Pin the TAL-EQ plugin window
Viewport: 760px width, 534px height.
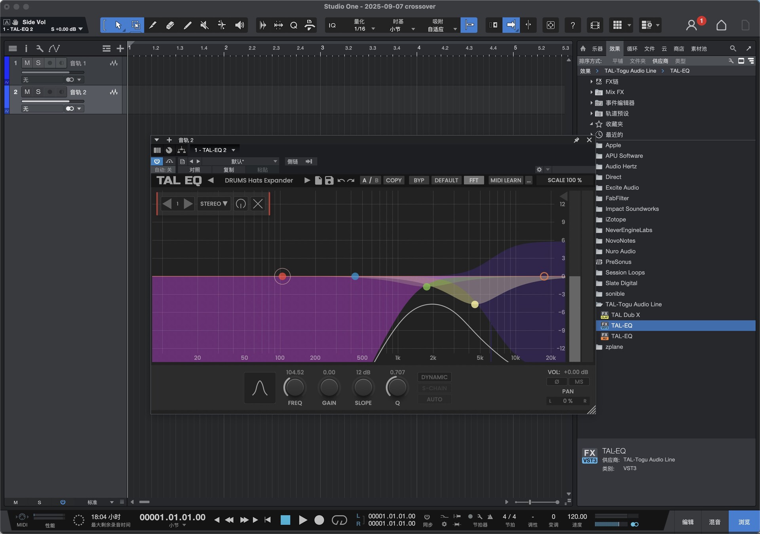coord(576,140)
